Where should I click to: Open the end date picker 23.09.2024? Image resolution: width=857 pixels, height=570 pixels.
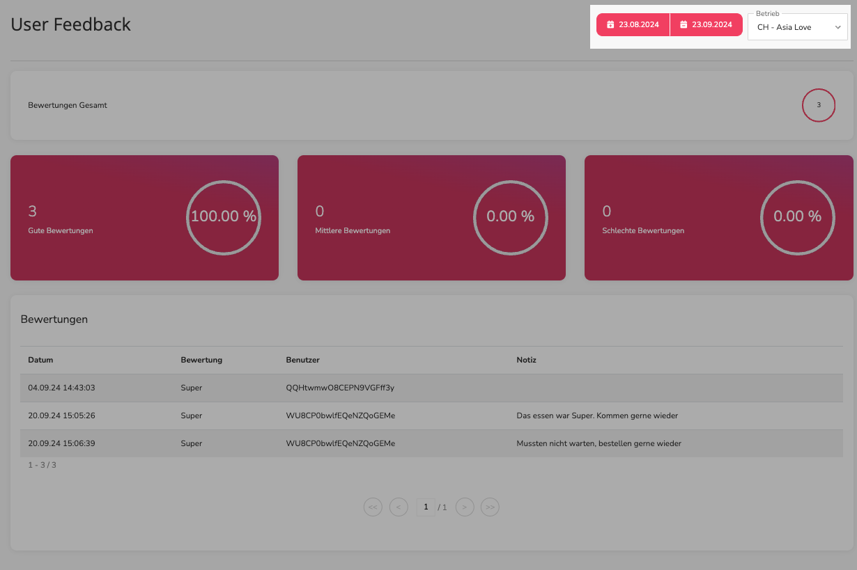[707, 24]
